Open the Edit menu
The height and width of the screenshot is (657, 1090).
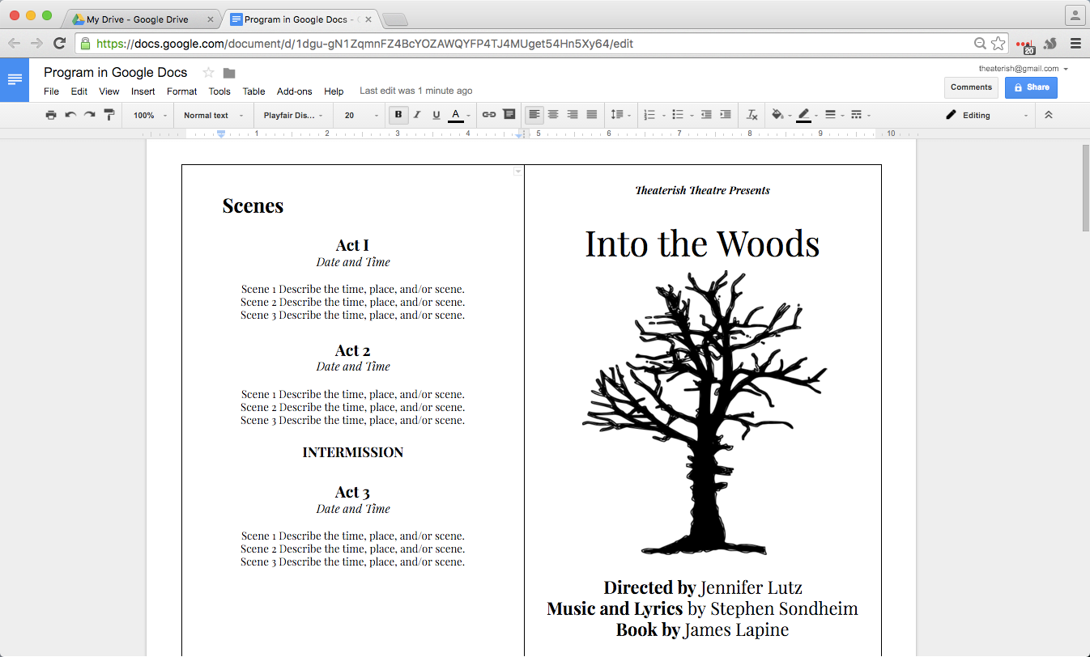79,91
